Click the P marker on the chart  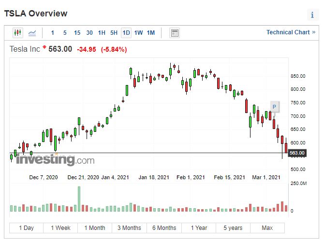(x=274, y=107)
